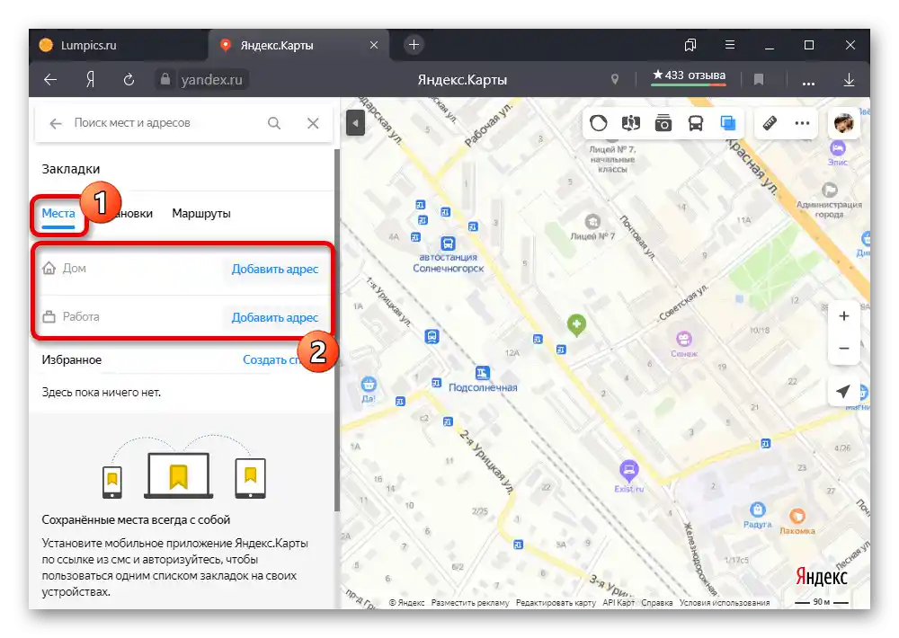Select the ruler measuring tool

pos(770,123)
